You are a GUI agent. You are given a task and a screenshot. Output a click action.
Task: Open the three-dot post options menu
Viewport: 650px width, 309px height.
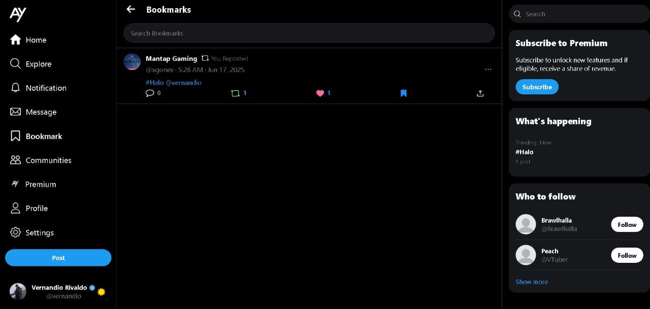pyautogui.click(x=488, y=70)
